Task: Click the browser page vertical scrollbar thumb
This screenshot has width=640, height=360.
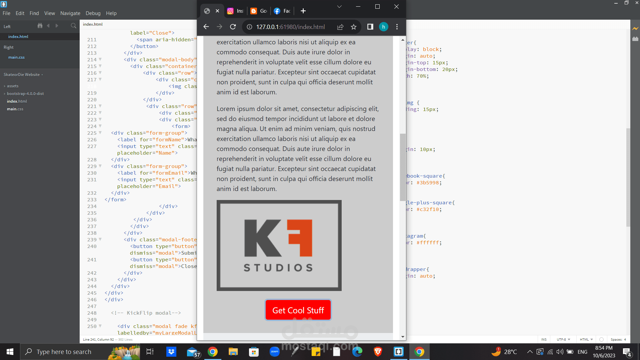Action: pyautogui.click(x=403, y=167)
